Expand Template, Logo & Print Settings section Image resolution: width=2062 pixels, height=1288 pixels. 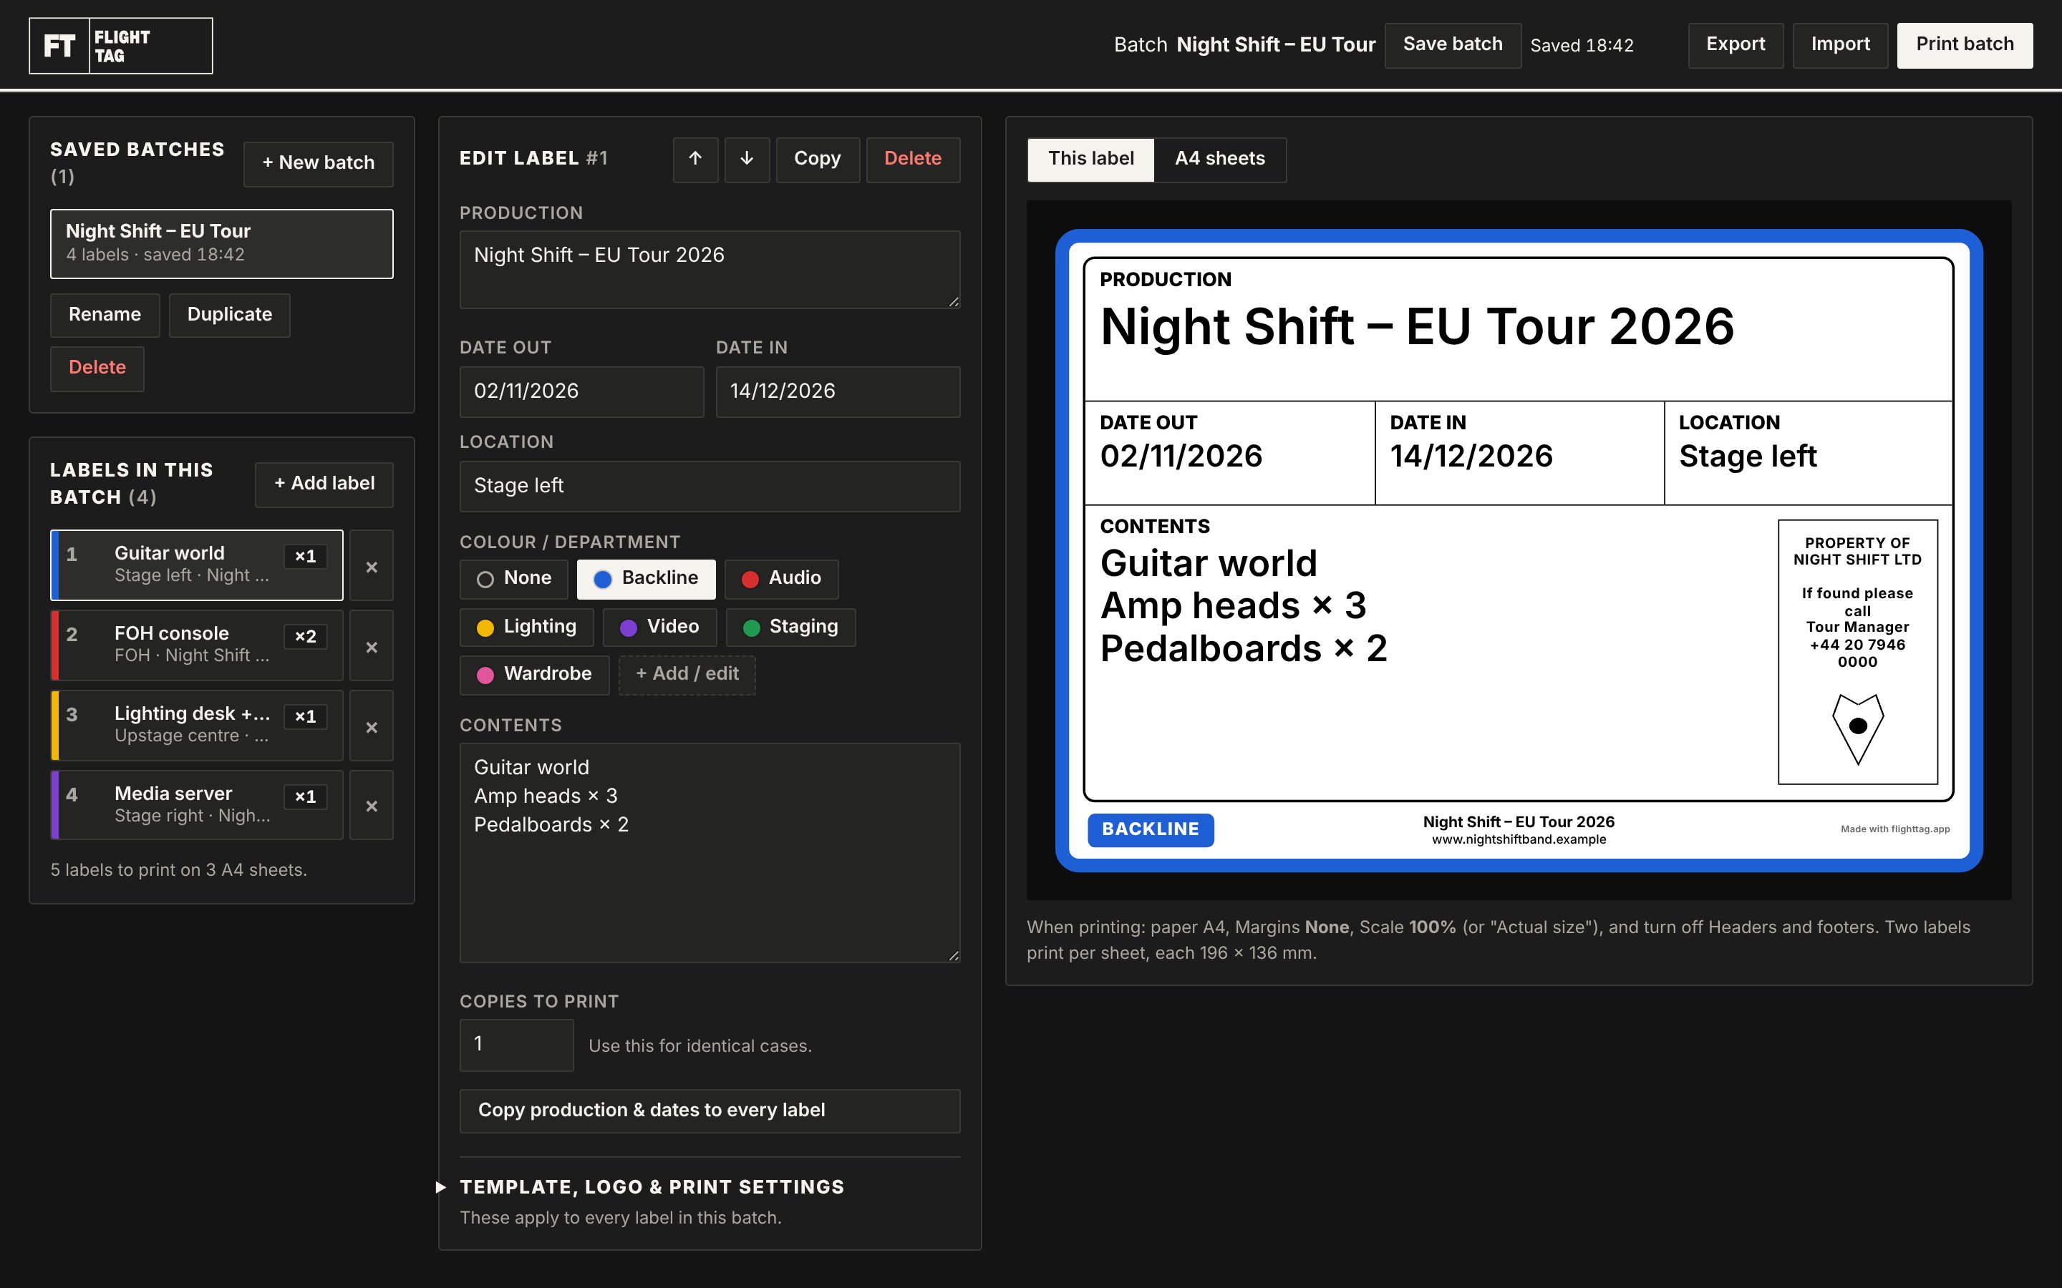(651, 1186)
